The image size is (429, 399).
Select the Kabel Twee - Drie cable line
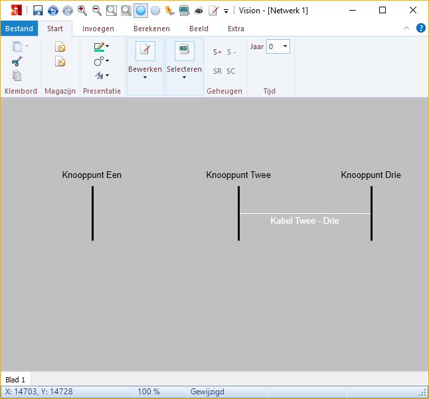pyautogui.click(x=304, y=213)
